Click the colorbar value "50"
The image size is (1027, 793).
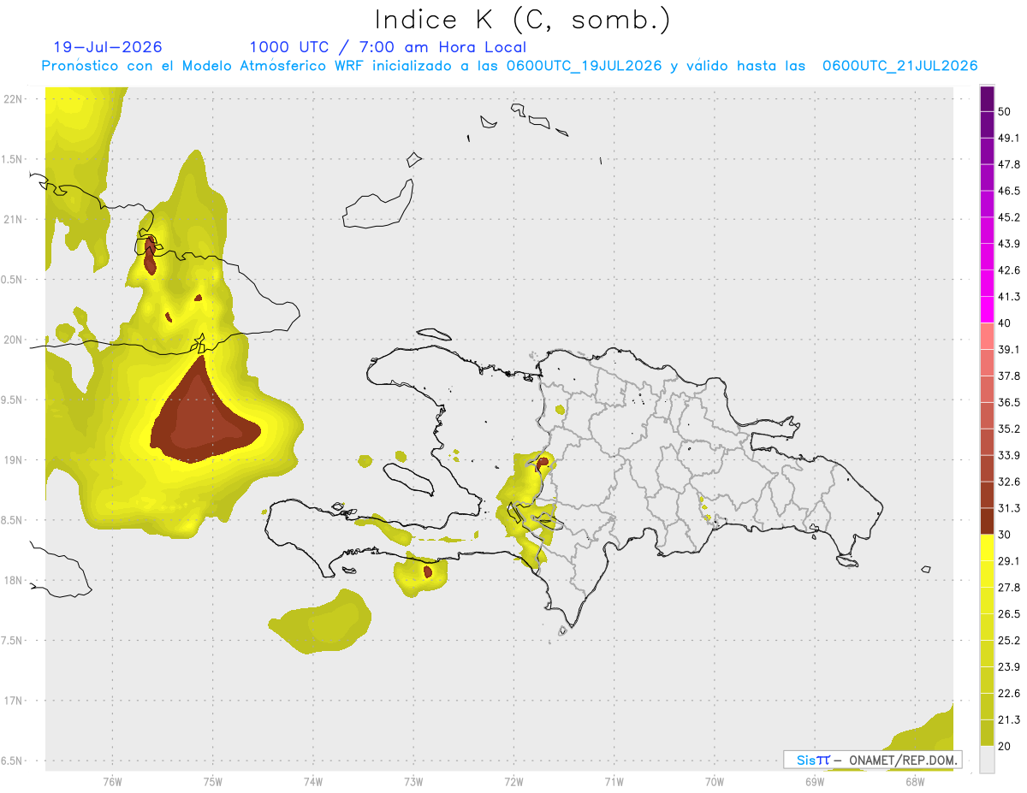[1006, 111]
